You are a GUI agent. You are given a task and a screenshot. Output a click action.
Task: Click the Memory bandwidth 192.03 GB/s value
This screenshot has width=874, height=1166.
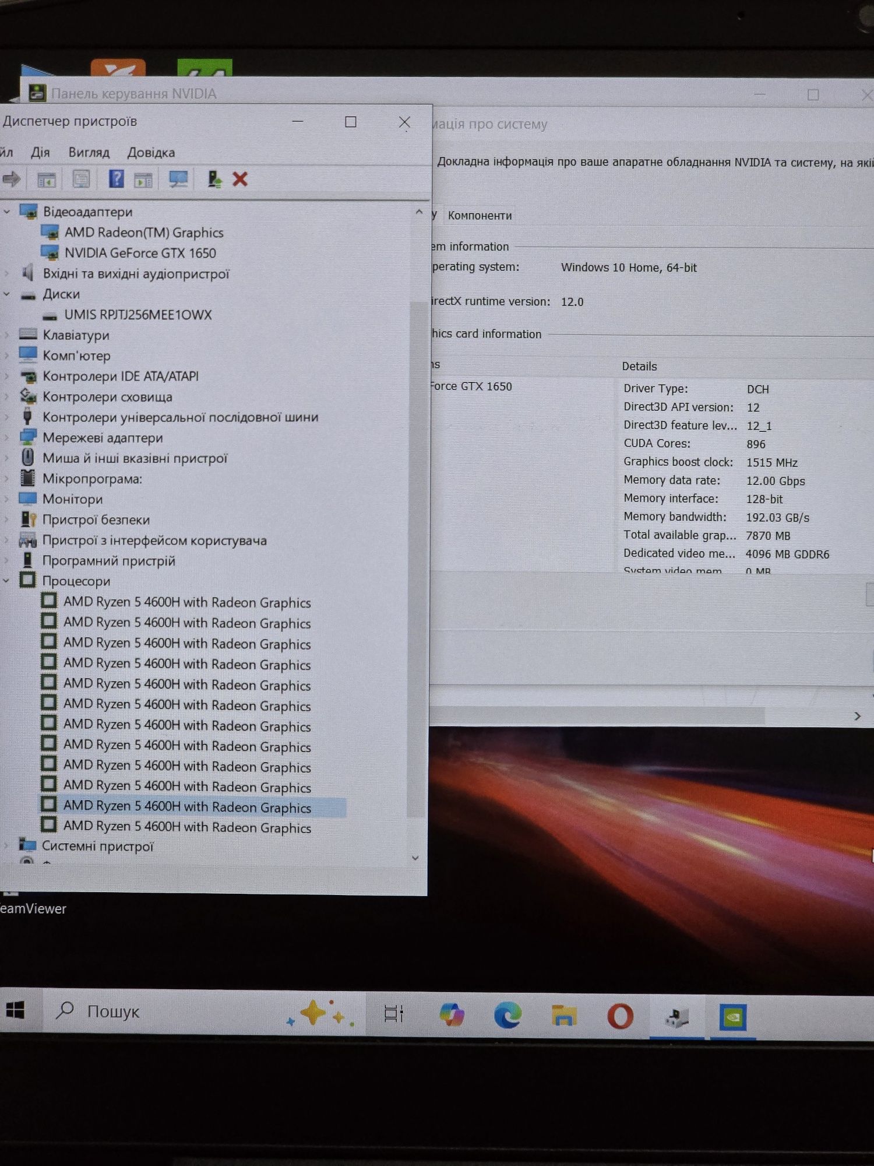[777, 518]
